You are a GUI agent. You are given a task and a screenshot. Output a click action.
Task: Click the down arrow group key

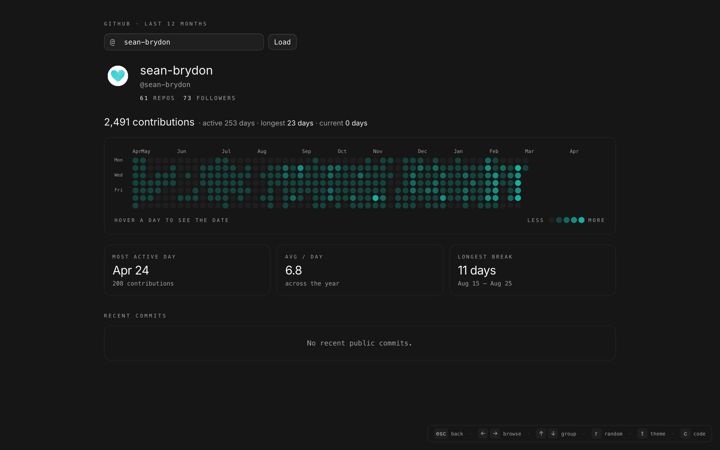pyautogui.click(x=553, y=434)
